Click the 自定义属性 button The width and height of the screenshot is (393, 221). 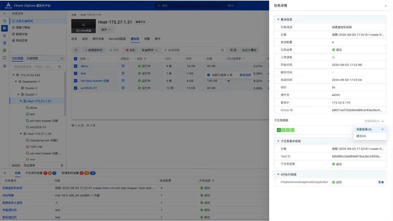(x=249, y=50)
